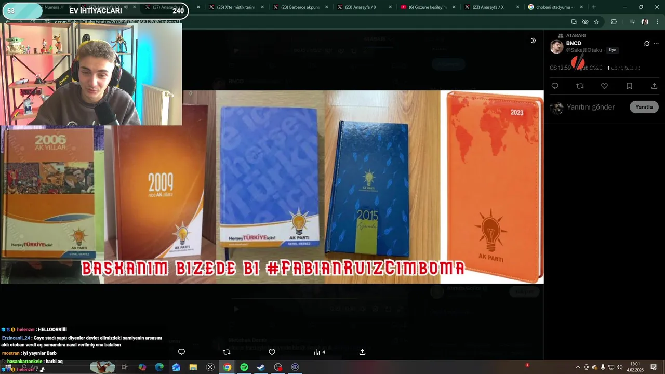Reply icon in the right post panel
This screenshot has width=665, height=374.
tap(555, 86)
